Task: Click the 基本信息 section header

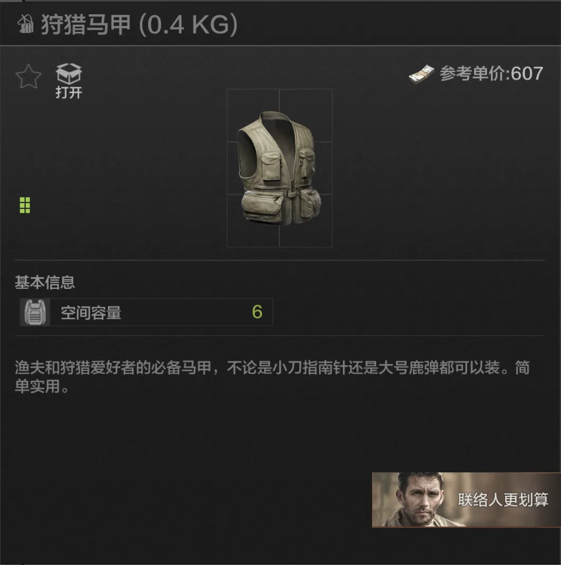Action: pos(44,282)
